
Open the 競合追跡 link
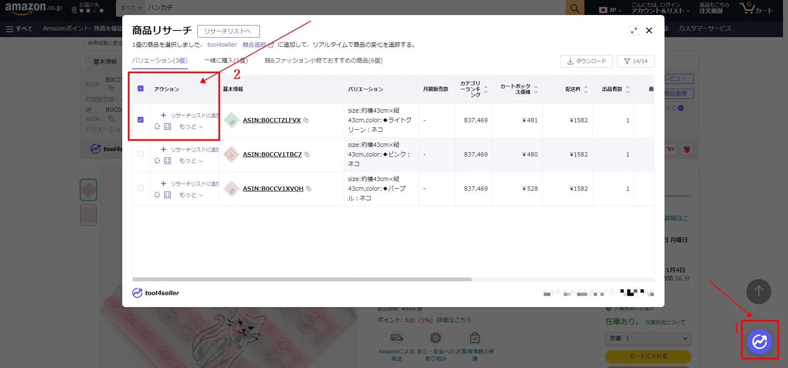pos(258,45)
